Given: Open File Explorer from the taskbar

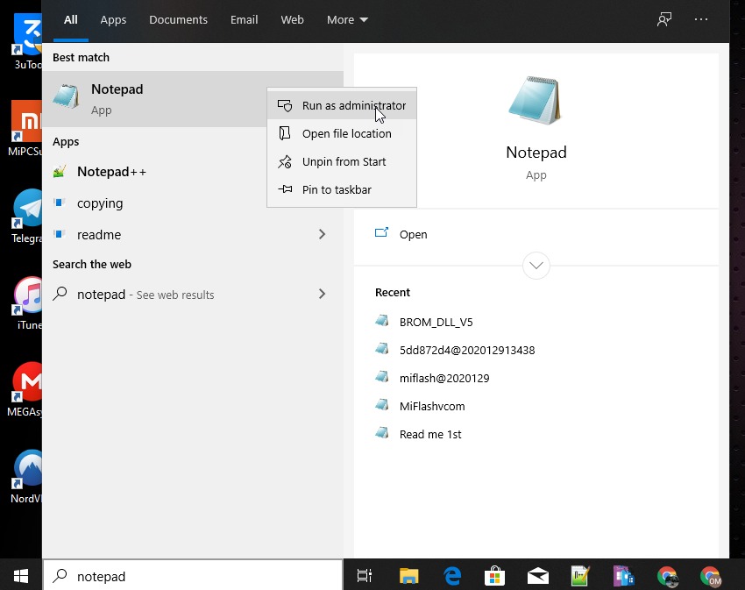Looking at the screenshot, I should pos(408,576).
